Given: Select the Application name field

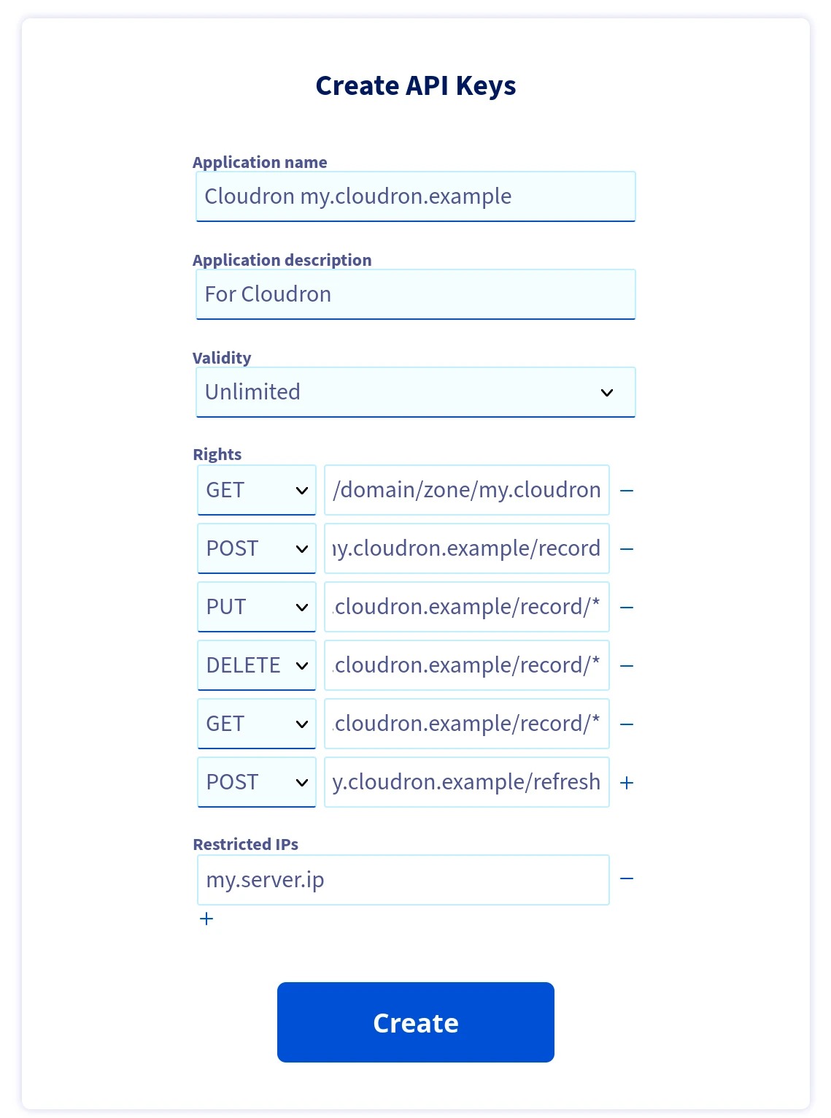Looking at the screenshot, I should (415, 196).
